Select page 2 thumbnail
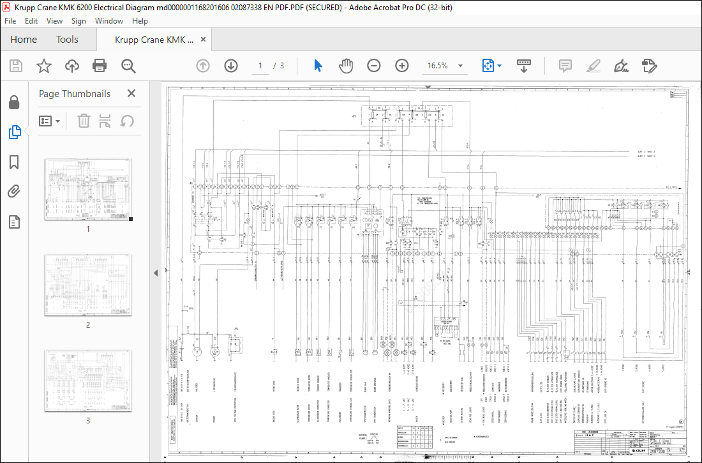 tap(88, 285)
